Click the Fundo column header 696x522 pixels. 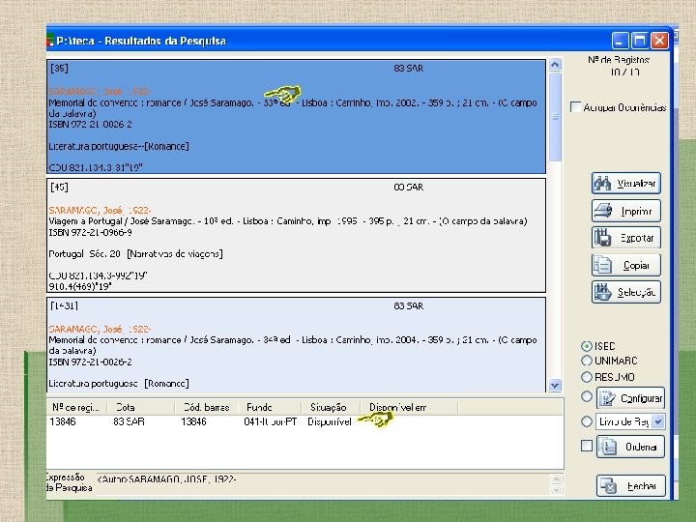(270, 407)
